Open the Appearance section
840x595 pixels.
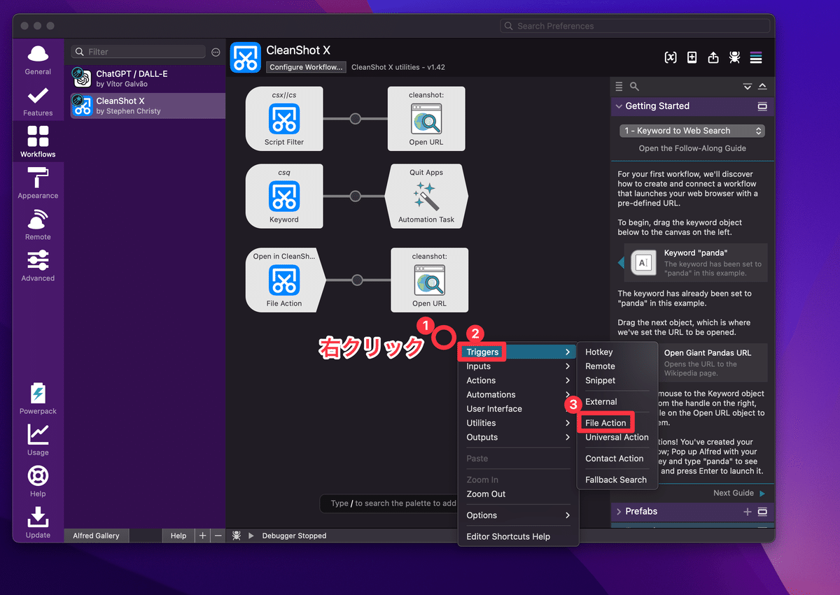click(x=38, y=183)
